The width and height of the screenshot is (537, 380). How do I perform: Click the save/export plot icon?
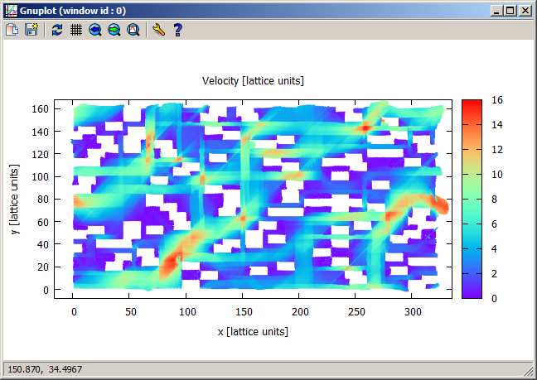tap(31, 30)
